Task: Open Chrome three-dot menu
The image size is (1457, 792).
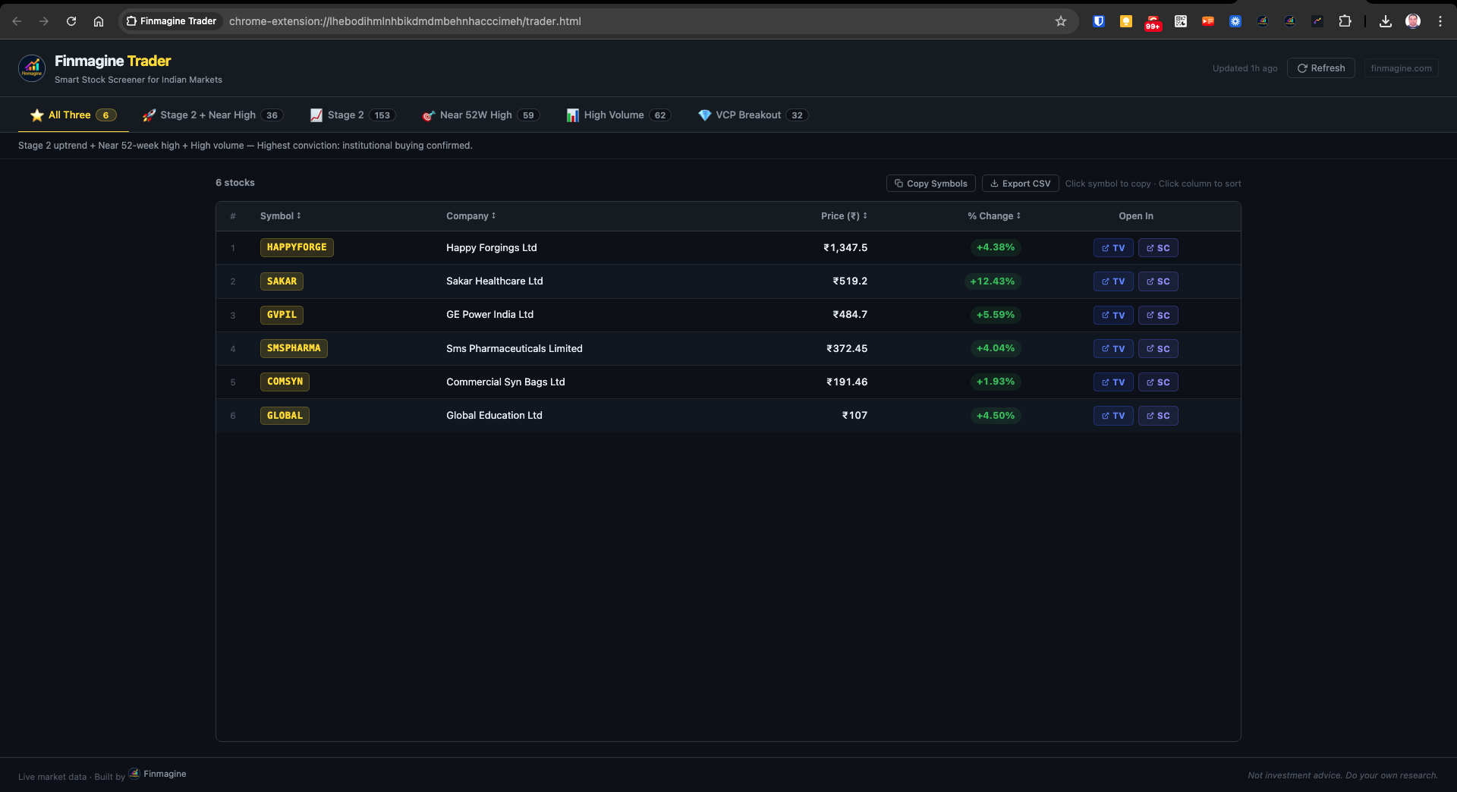Action: [x=1440, y=21]
